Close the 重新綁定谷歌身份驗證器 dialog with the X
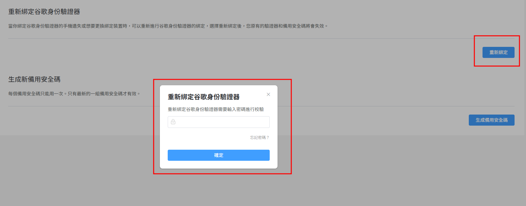The height and width of the screenshot is (206, 526). (x=268, y=94)
